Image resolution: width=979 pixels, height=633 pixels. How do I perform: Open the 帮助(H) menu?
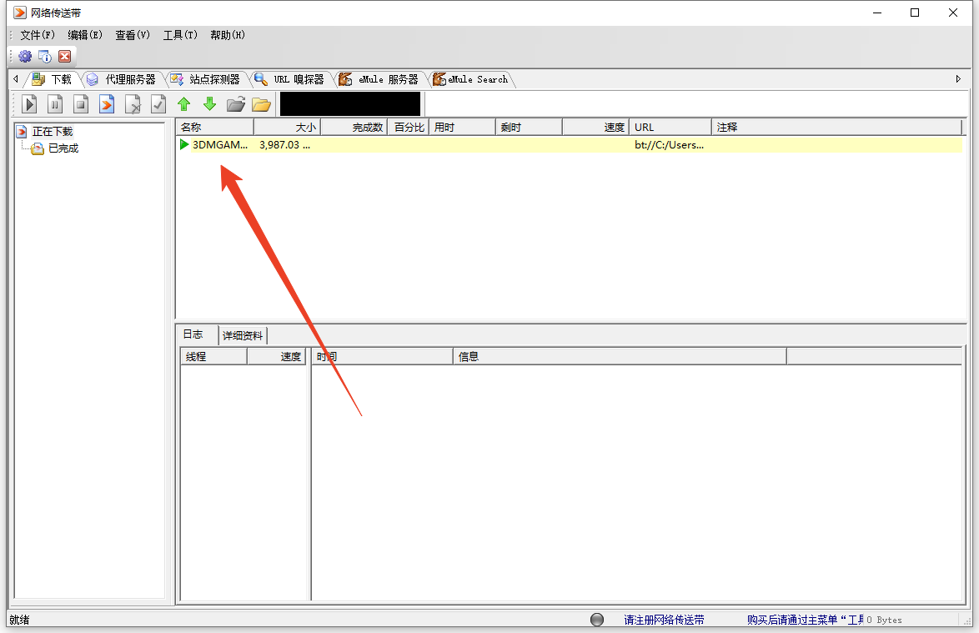click(x=228, y=35)
